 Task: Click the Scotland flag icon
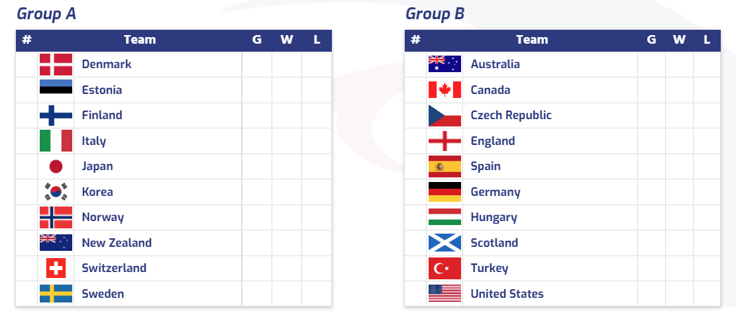[x=445, y=243]
